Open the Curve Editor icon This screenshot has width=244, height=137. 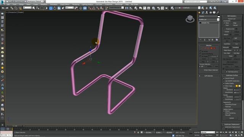pos(144,8)
